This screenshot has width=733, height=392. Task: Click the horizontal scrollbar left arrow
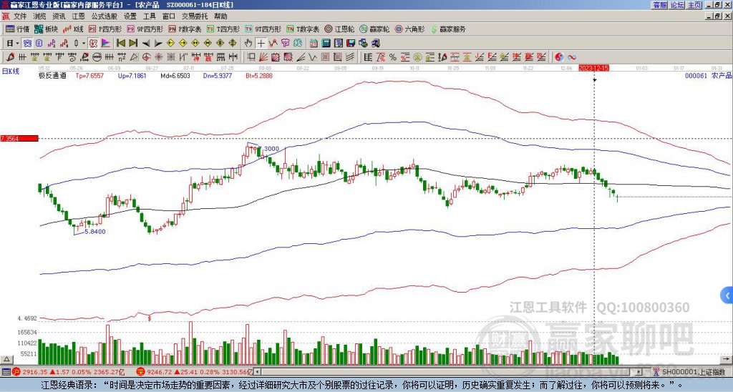(257, 372)
